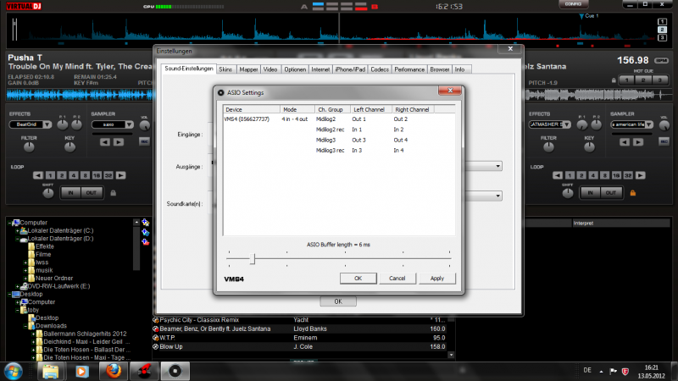Image resolution: width=678 pixels, height=381 pixels.
Task: Click the CONFIG button in VirtualDJ
Action: point(573,4)
